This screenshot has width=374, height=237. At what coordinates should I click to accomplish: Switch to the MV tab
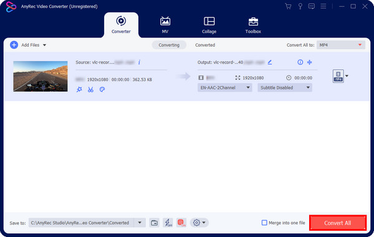pyautogui.click(x=165, y=25)
